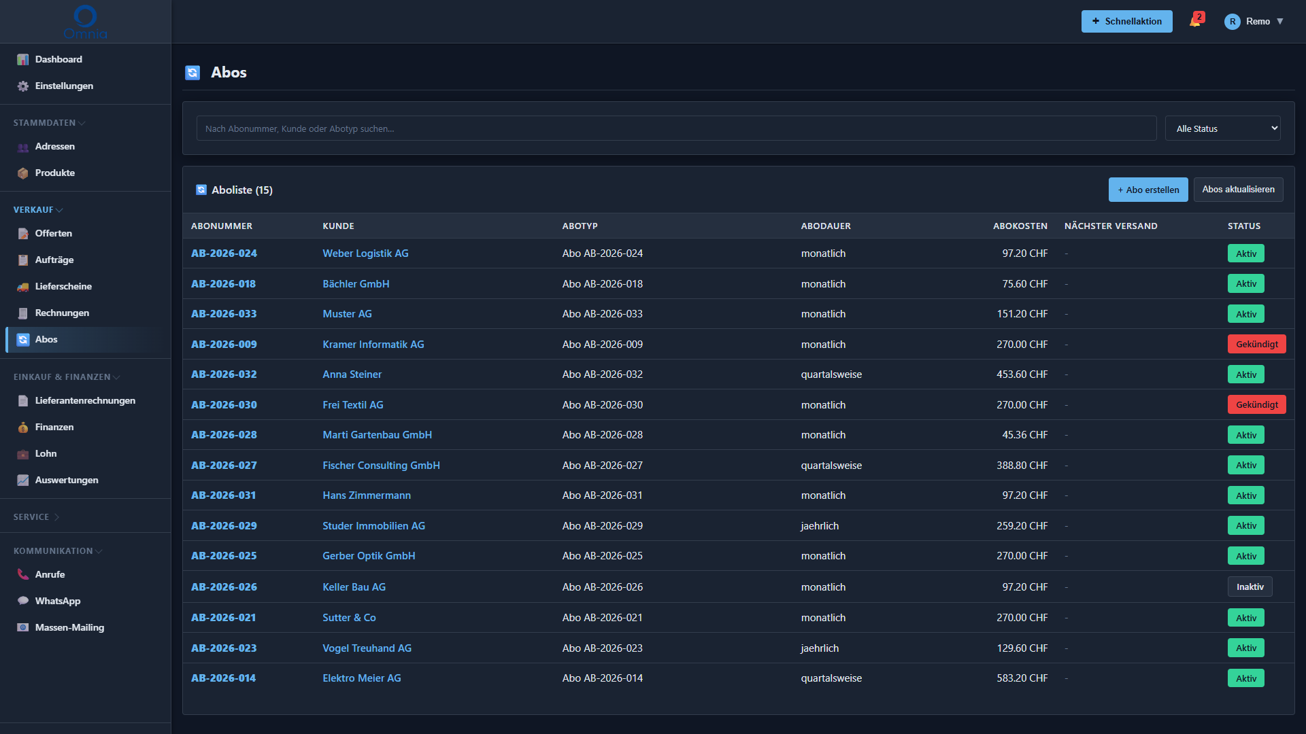Collapse the VERKAUF section
Image resolution: width=1306 pixels, height=734 pixels.
(x=38, y=210)
